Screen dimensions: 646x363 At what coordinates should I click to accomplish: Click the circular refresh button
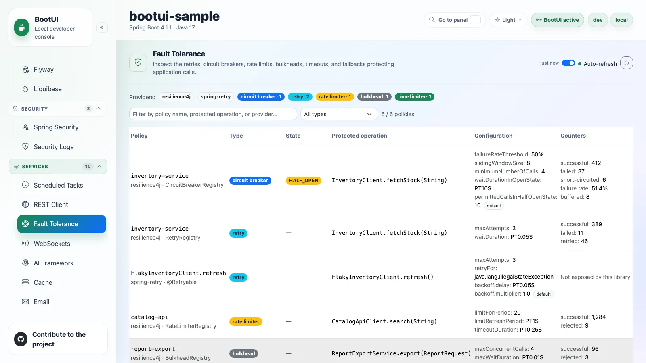point(627,63)
